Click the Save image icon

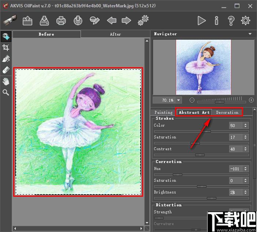44,21
